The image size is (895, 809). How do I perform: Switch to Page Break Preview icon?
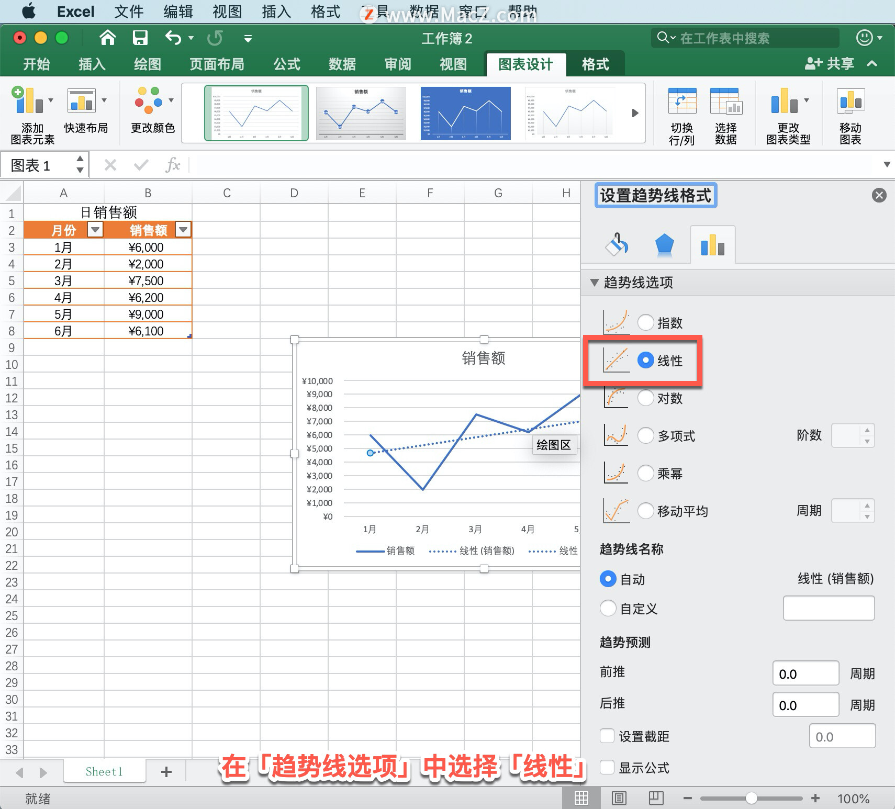656,798
